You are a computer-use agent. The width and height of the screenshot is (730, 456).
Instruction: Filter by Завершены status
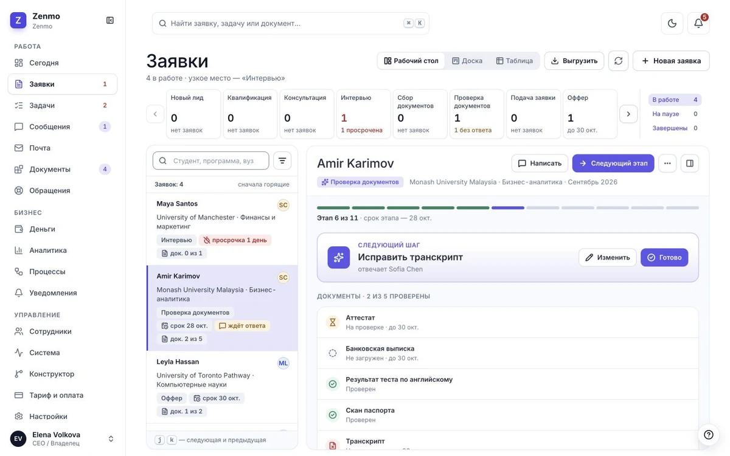click(x=675, y=128)
